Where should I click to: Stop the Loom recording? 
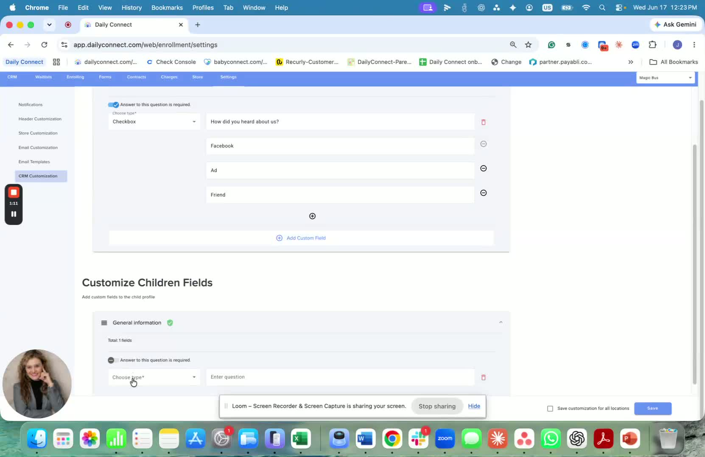tap(14, 192)
